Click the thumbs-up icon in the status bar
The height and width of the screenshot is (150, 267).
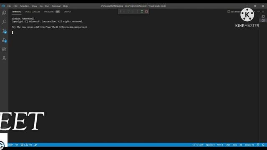241,145
